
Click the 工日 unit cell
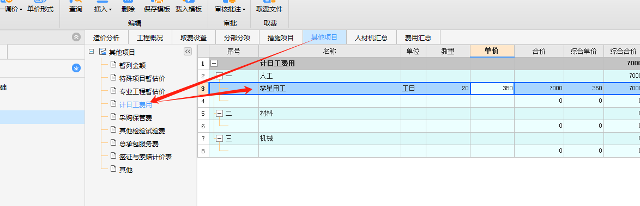[413, 89]
